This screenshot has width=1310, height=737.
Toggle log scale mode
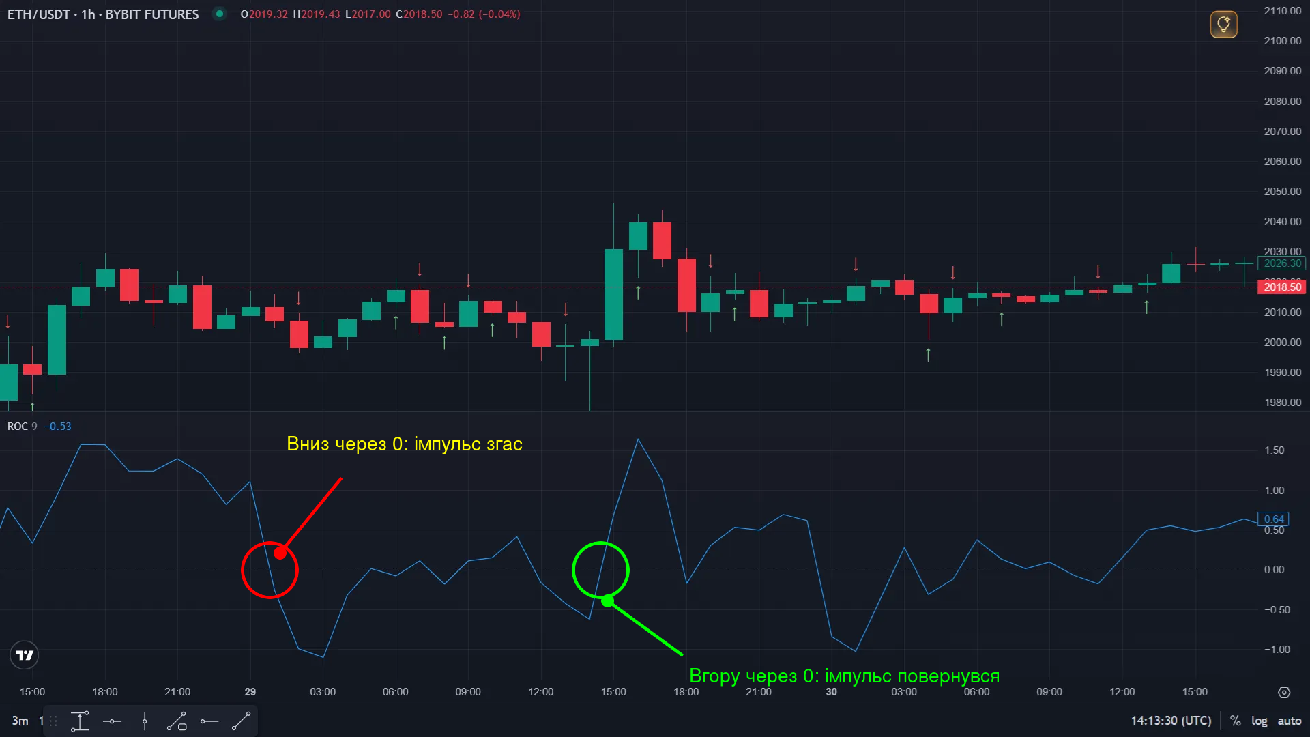coord(1259,721)
